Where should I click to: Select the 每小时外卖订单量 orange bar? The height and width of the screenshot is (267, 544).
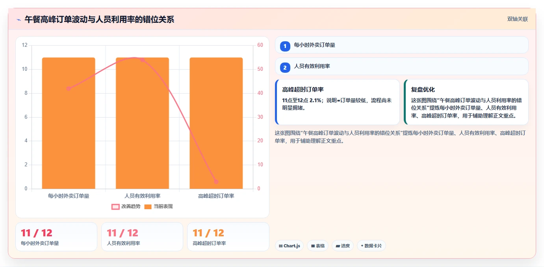(x=69, y=123)
